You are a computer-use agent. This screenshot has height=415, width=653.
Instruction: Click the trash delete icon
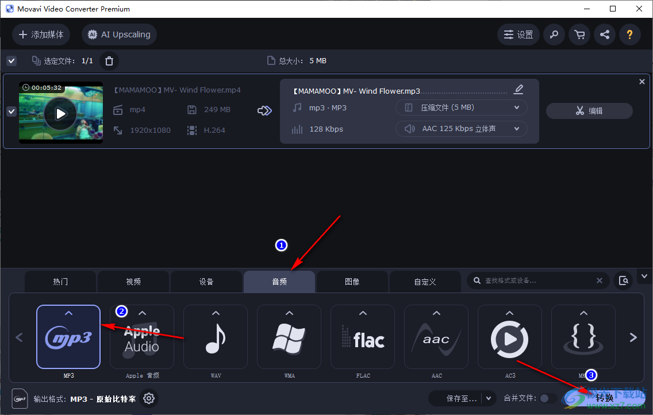pyautogui.click(x=109, y=61)
